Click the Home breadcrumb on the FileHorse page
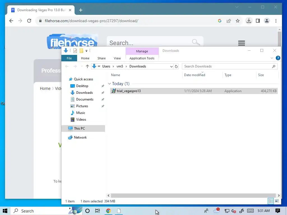Image resolution: width=287 pixels, height=215 pixels. pos(45,88)
